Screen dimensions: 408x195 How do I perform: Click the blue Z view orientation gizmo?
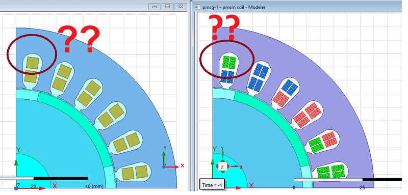[x=222, y=167]
